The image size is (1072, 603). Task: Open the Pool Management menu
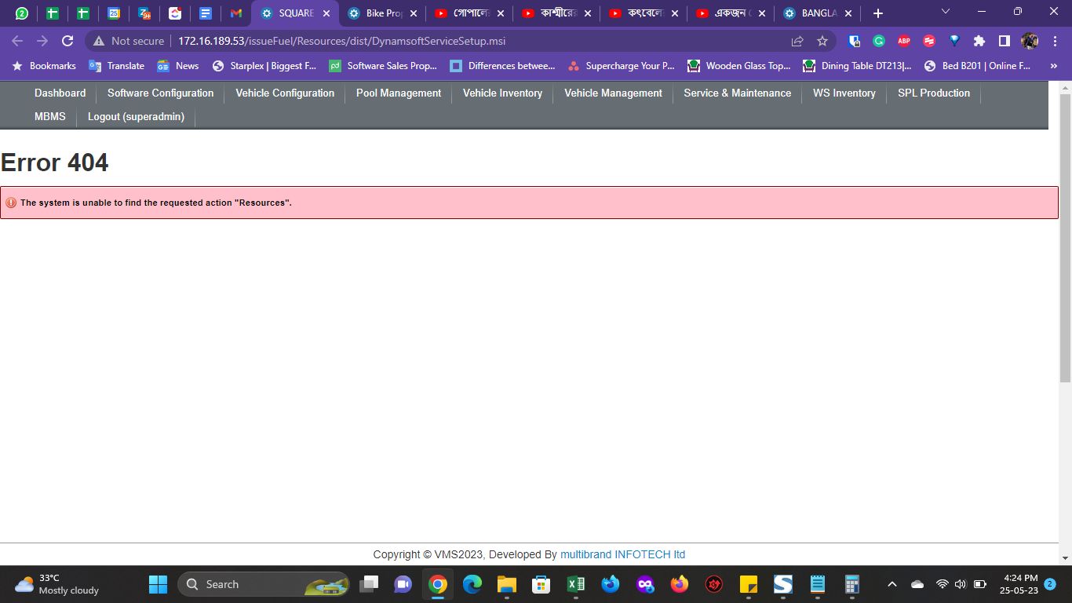click(399, 93)
